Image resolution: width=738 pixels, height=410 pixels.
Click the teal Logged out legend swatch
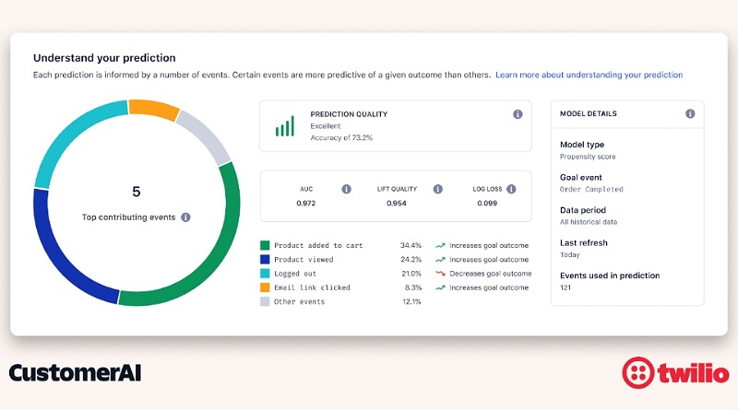click(x=265, y=274)
